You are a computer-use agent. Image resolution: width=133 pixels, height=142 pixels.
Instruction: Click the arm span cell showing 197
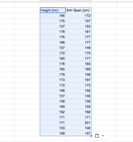pos(78,80)
